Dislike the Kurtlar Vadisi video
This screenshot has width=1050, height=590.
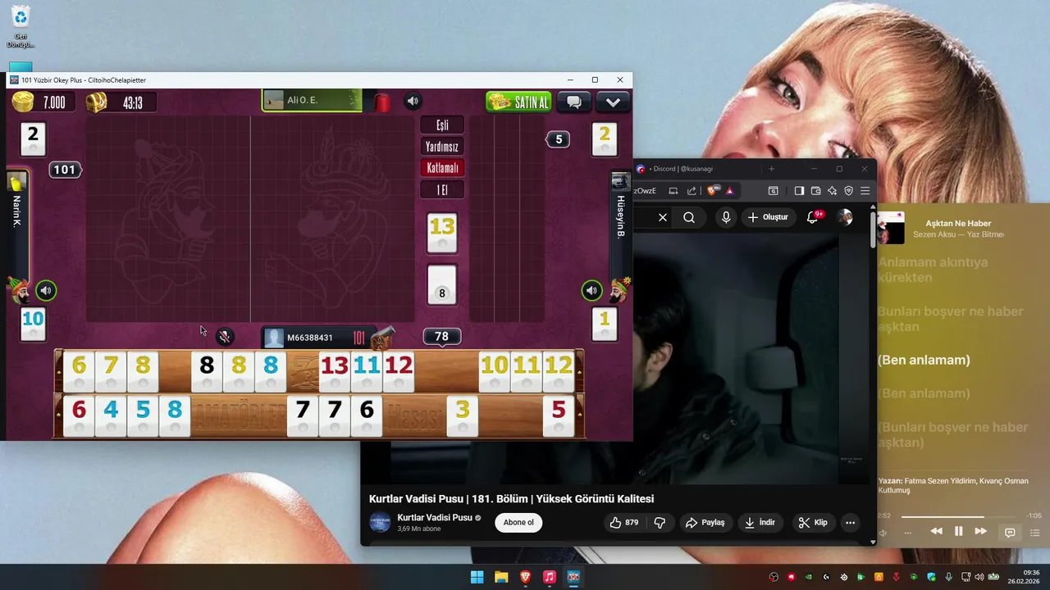tap(660, 523)
